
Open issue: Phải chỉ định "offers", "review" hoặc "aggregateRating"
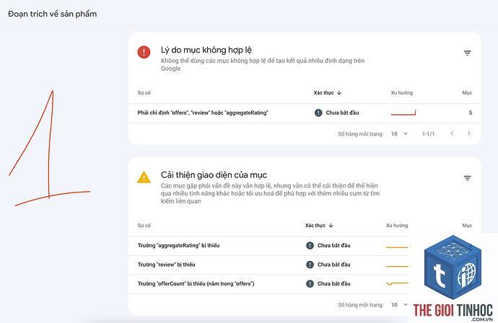[203, 112]
